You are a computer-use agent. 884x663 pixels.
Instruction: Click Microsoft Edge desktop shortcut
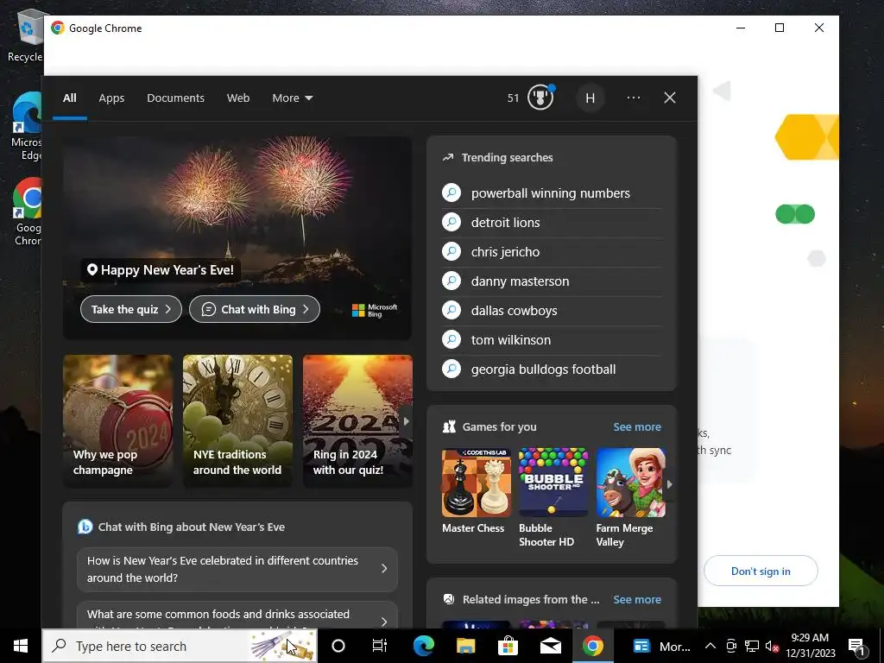[x=26, y=127]
